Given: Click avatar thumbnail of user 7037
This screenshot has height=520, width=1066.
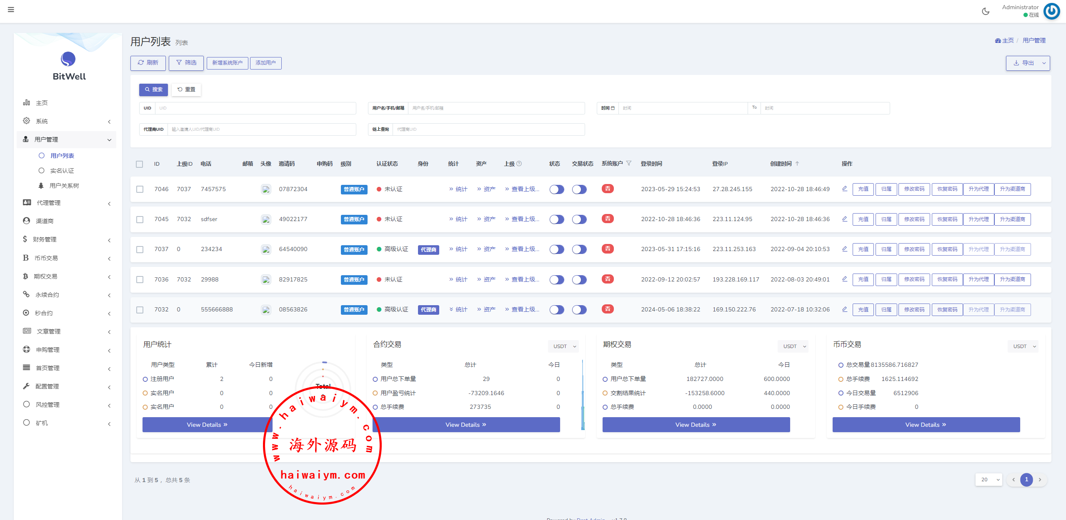Looking at the screenshot, I should pyautogui.click(x=266, y=249).
